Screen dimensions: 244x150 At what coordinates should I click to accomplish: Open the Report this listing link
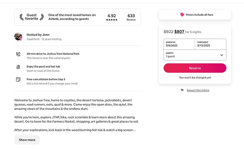click(x=198, y=90)
